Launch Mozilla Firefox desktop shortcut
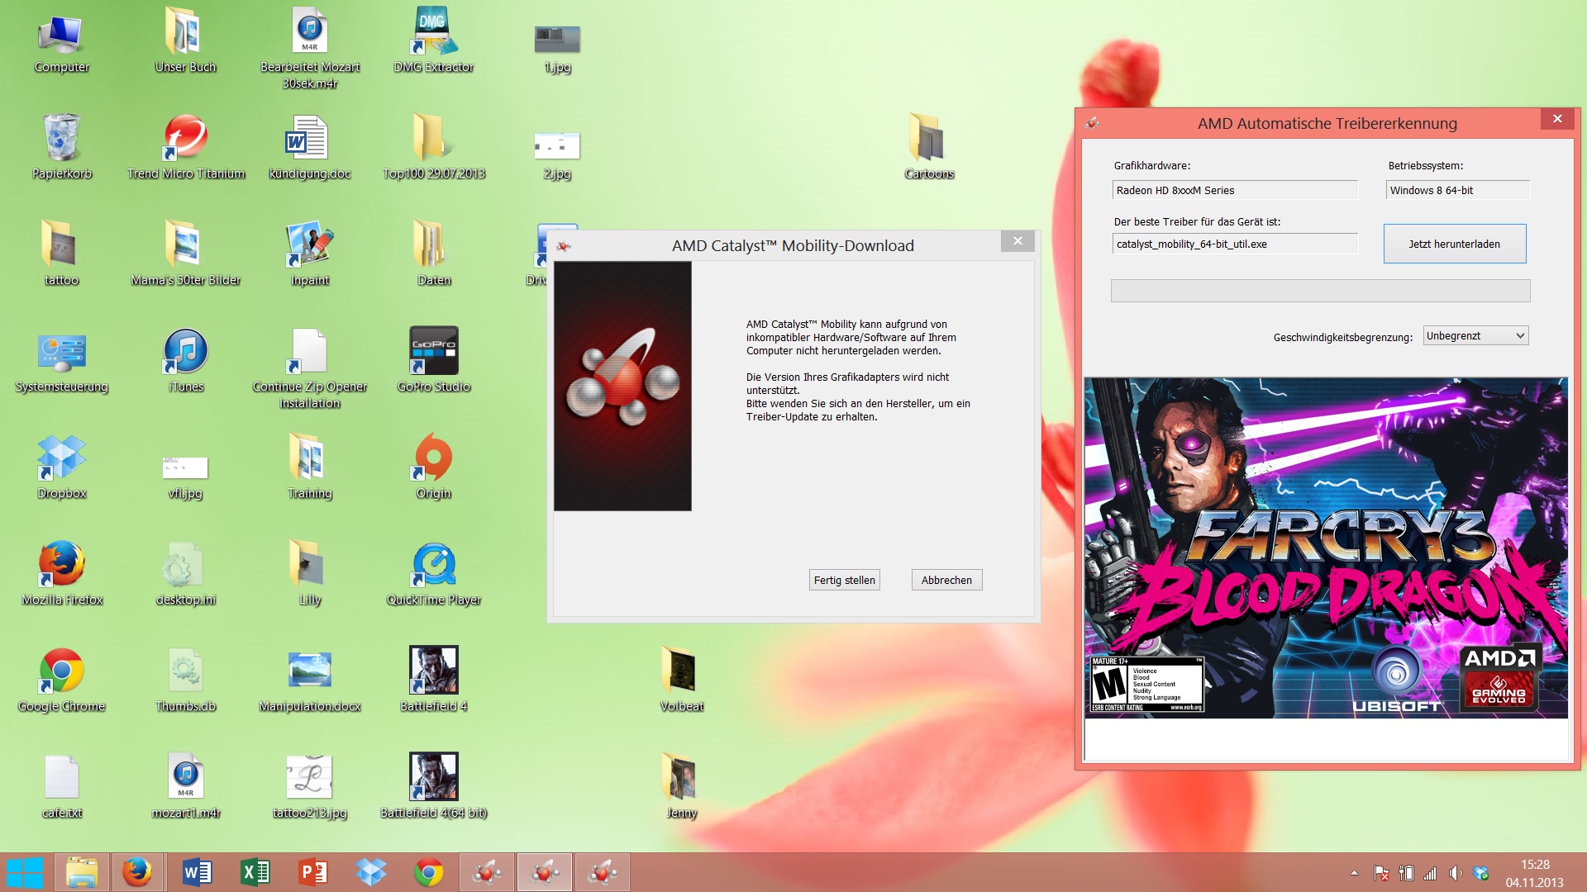Image resolution: width=1587 pixels, height=892 pixels. click(61, 573)
